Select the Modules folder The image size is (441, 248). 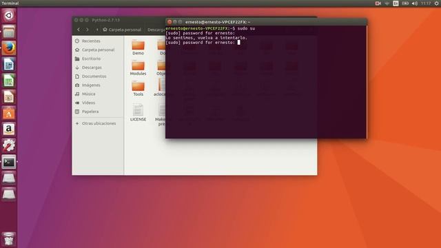tap(138, 68)
